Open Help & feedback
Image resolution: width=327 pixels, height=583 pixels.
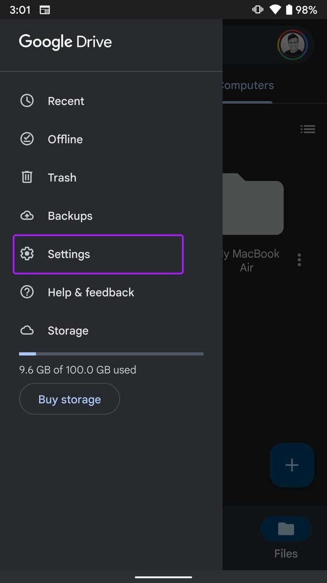click(111, 293)
